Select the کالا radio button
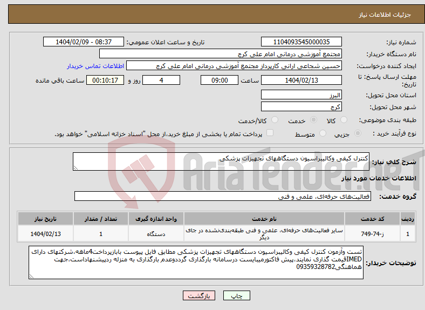Viewport: 425px width, 310px height. point(344,120)
